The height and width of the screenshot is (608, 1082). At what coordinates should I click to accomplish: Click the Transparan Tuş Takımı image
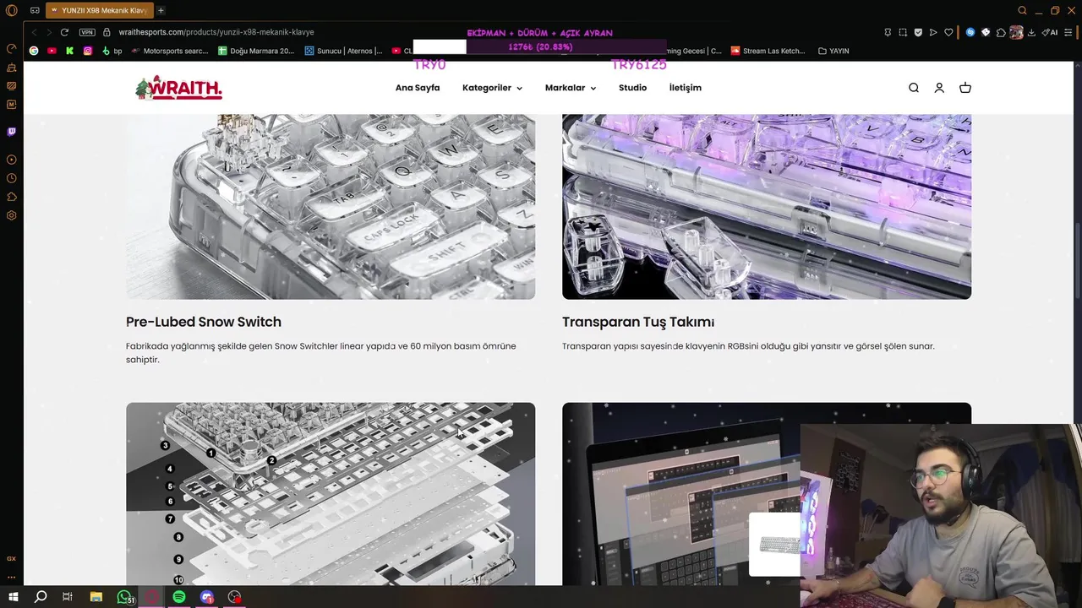tap(767, 206)
